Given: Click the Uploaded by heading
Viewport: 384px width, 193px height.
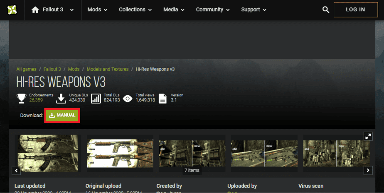Looking at the screenshot, I should coord(242,186).
